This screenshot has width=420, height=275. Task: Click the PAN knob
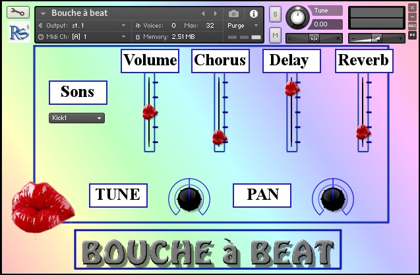pyautogui.click(x=333, y=198)
